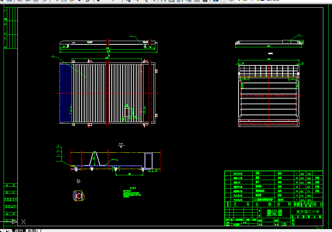Image resolution: width=332 pixels, height=232 pixels.
Task: Click the 名称 column header in parts list
Action: 263,204
